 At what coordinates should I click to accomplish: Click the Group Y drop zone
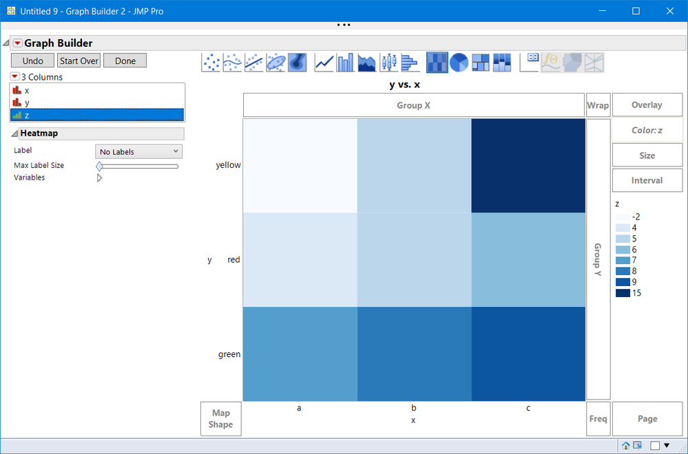point(598,259)
